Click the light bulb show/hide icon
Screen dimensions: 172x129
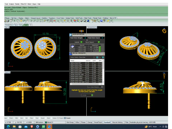[x=68, y=21]
